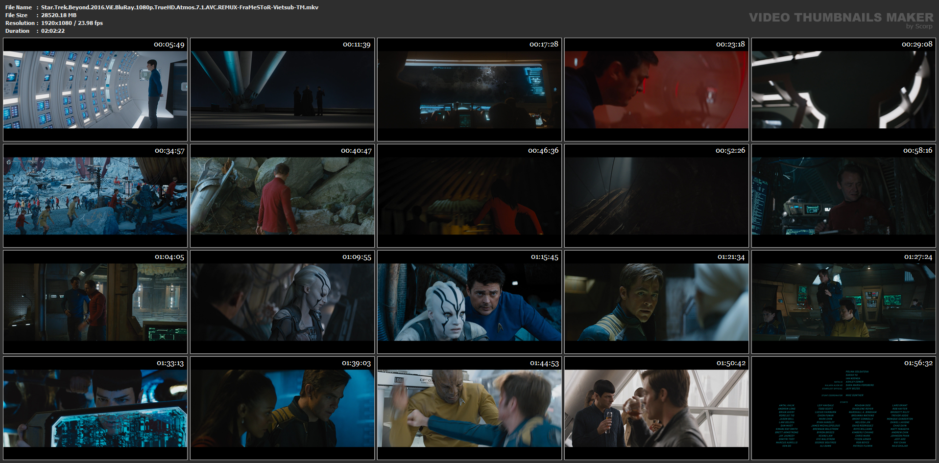The image size is (939, 463).
Task: Pick the thumbnail stamped 01:15:45
Action: coord(469,302)
